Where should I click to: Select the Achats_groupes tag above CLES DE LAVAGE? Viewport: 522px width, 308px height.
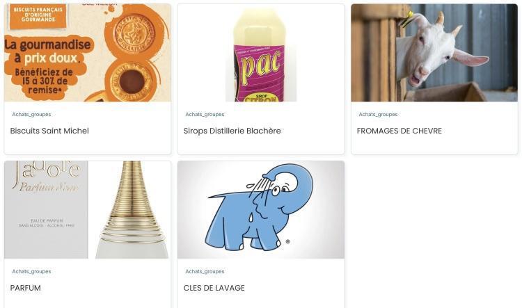205,271
